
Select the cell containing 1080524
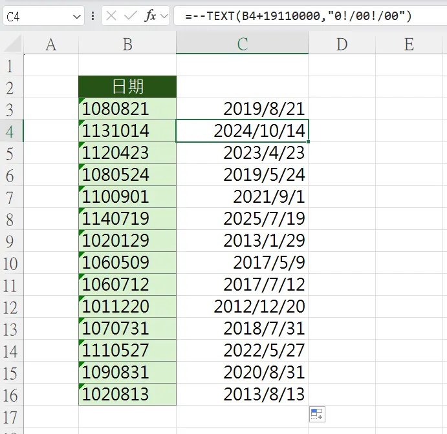(x=127, y=175)
